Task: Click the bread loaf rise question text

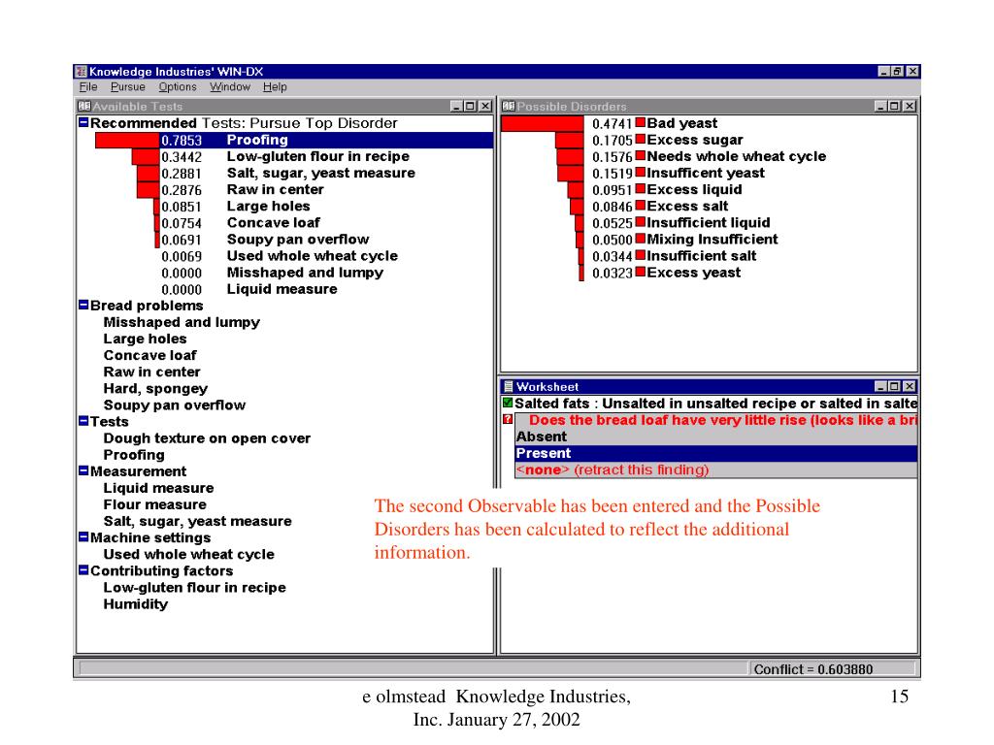Action: click(x=722, y=420)
